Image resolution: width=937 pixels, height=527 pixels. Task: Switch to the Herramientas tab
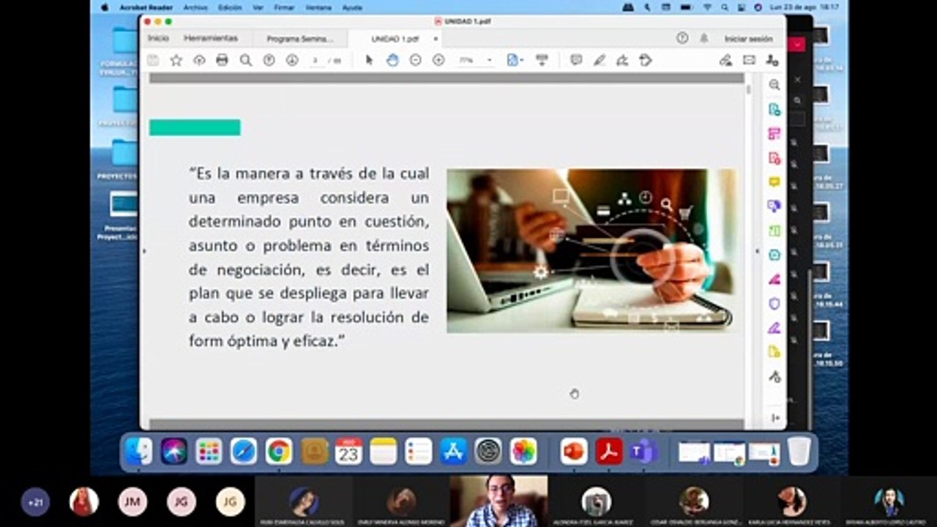(x=211, y=38)
